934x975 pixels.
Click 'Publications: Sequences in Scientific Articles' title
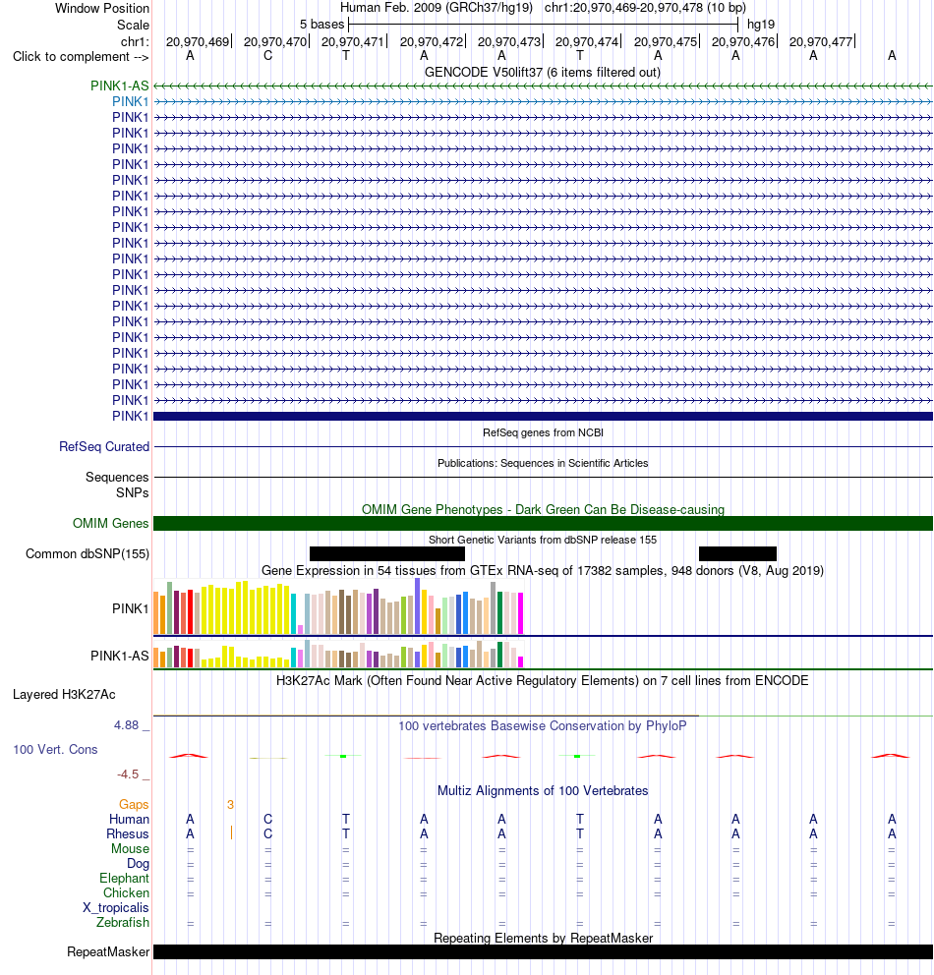tap(543, 463)
